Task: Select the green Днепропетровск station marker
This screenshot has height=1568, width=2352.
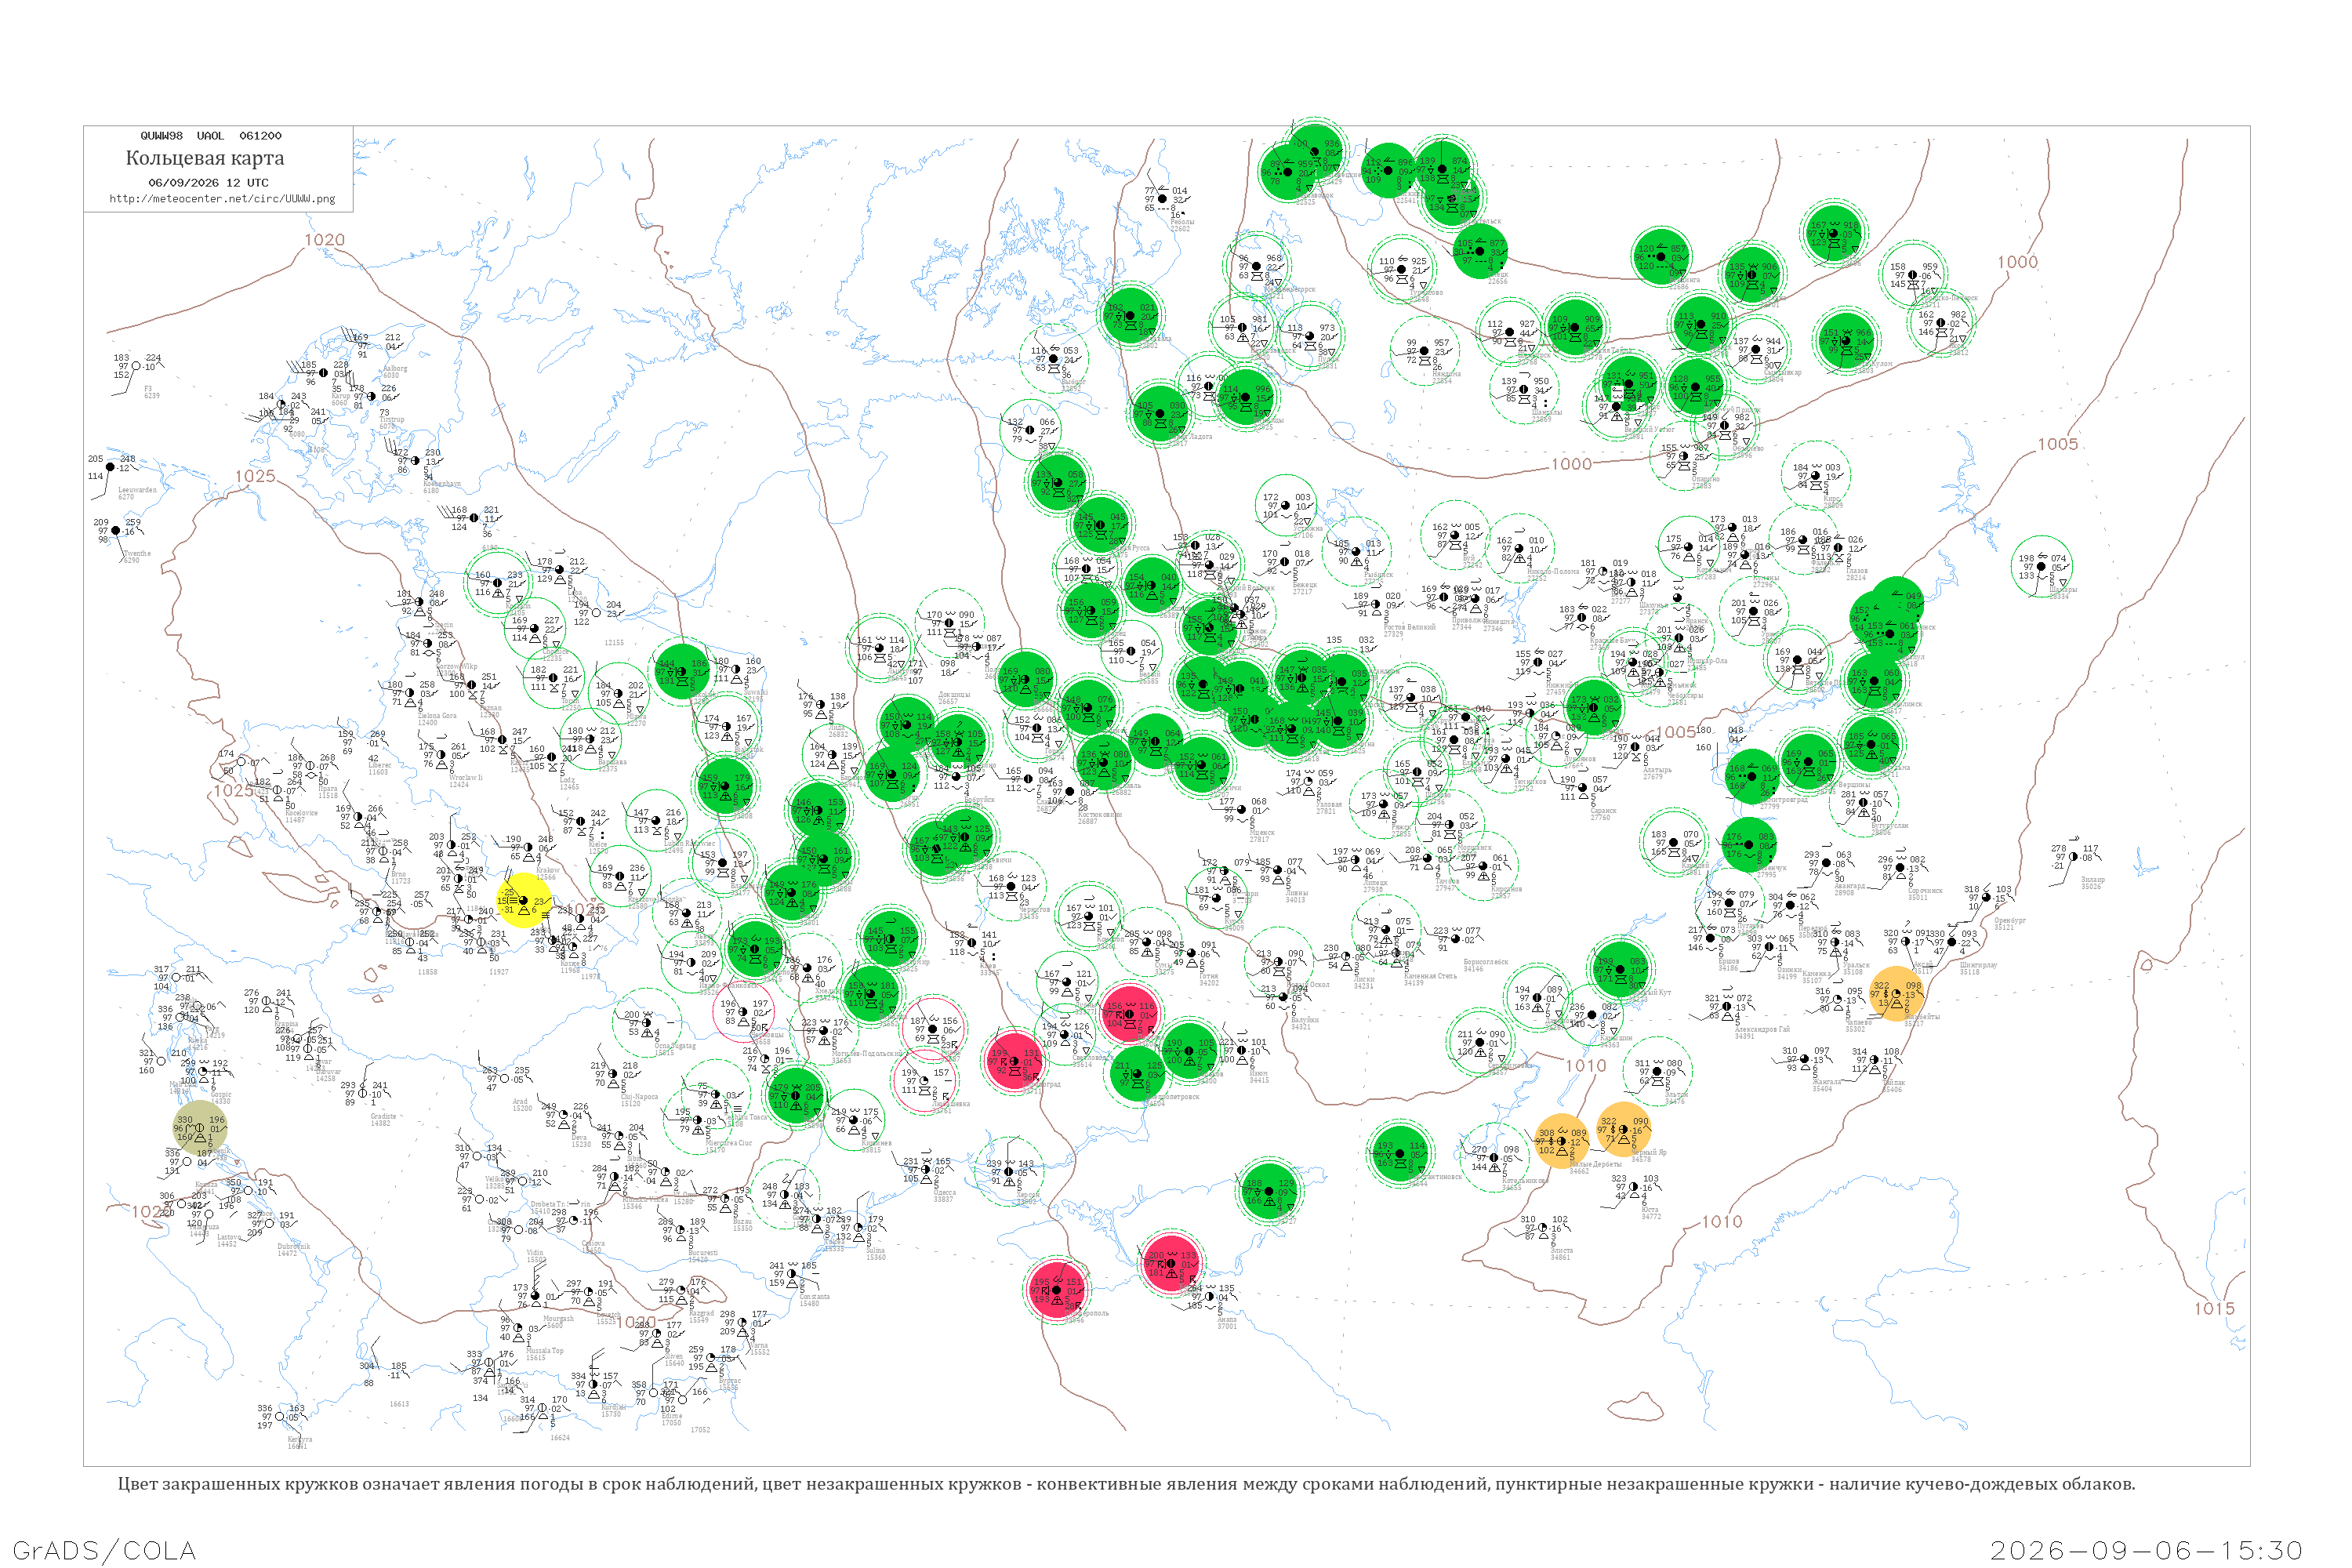Action: 1137,1074
